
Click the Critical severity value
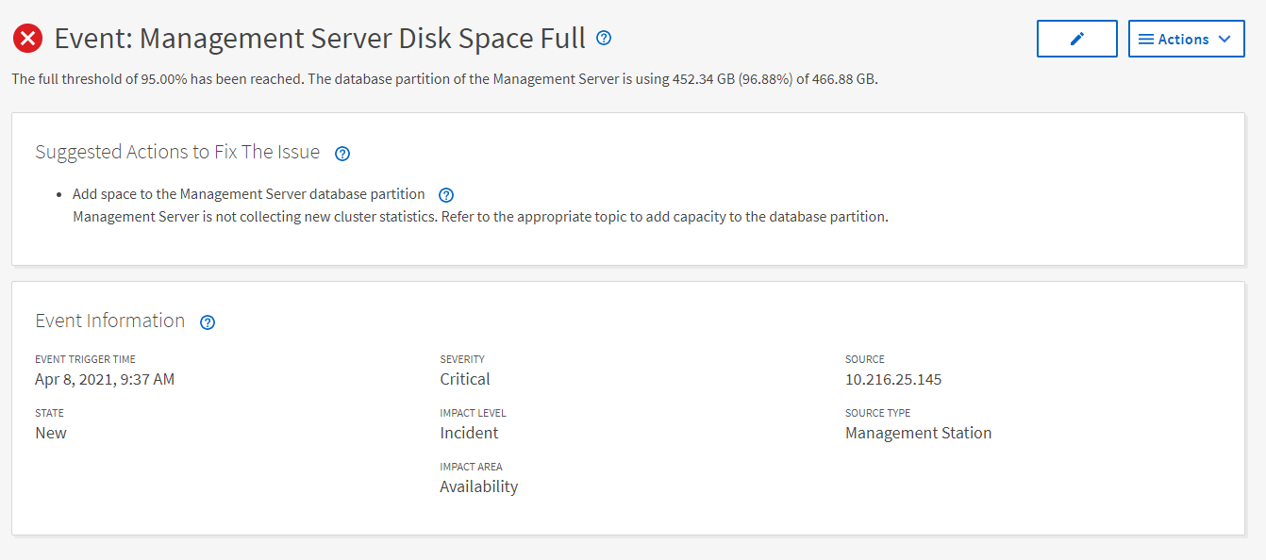(x=464, y=379)
